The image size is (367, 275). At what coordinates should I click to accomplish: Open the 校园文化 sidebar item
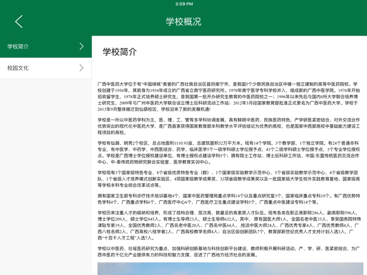pyautogui.click(x=46, y=68)
